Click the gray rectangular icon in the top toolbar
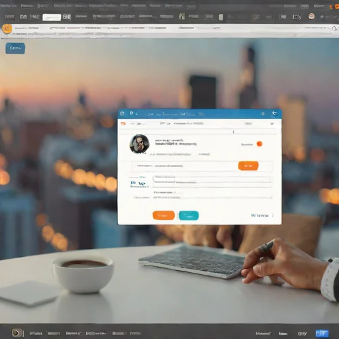Viewport: 339px width, 339px height. (221, 17)
